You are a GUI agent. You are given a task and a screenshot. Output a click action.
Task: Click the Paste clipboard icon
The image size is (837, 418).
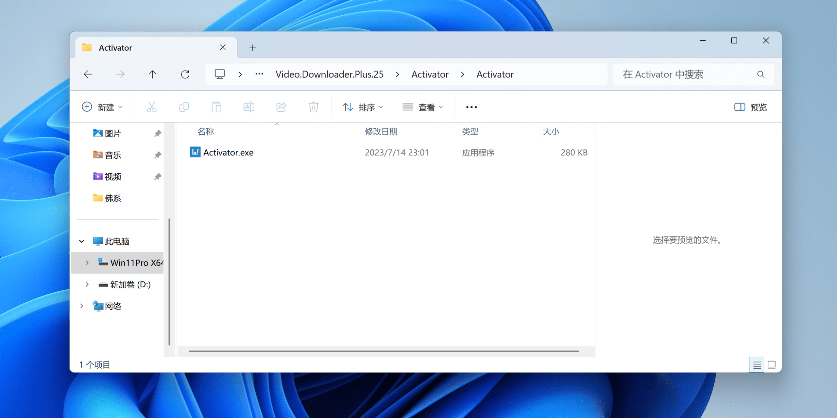point(216,107)
